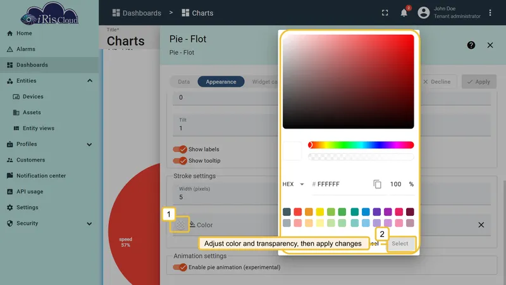Click the Profiles sidebar icon
Image resolution: width=506 pixels, height=285 pixels.
pos(9,144)
